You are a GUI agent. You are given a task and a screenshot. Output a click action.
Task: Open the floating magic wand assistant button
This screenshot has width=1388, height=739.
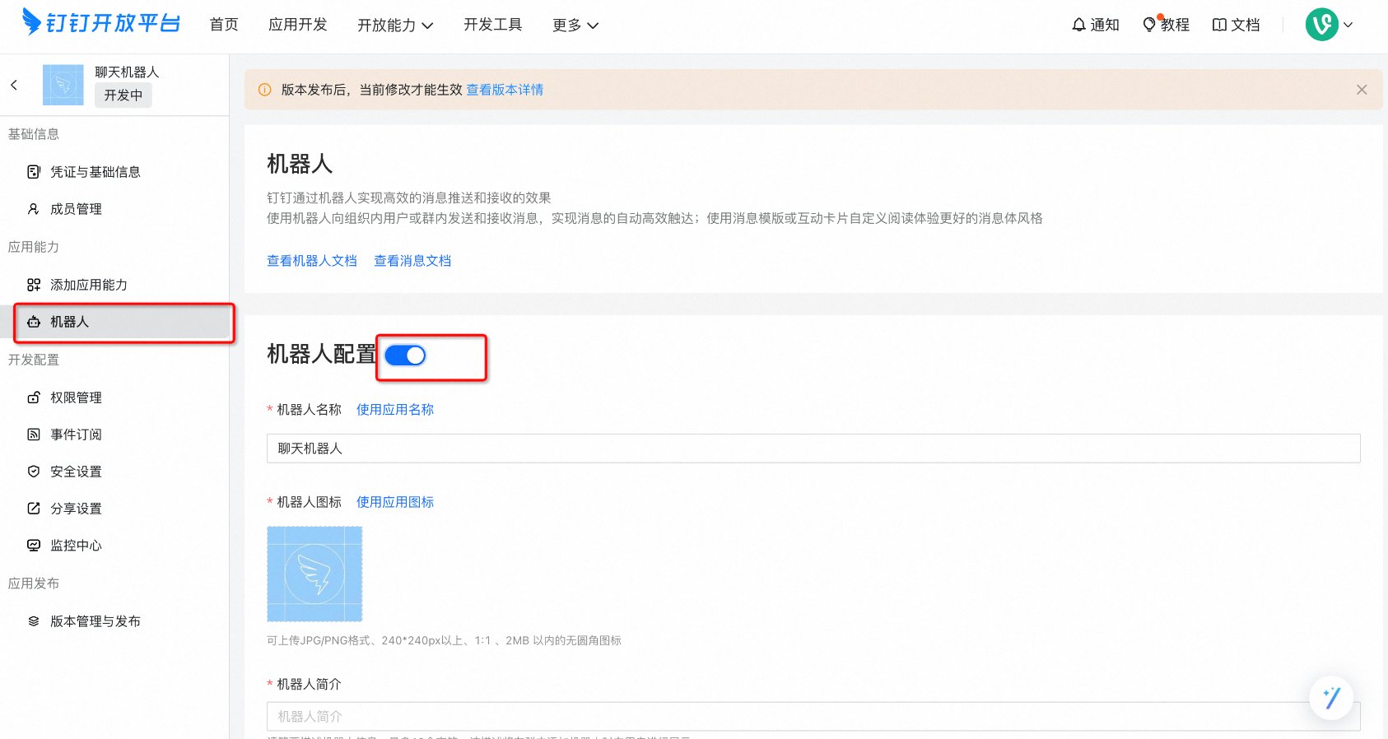1331,698
